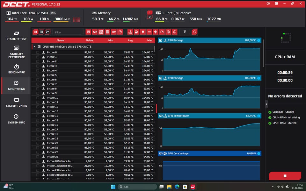
Task: Tick the P-core 0 checkbox
Action: click(x=38, y=53)
